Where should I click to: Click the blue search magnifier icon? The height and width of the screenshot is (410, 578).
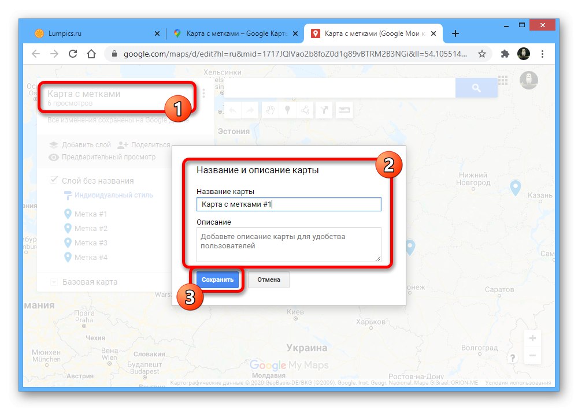[476, 87]
